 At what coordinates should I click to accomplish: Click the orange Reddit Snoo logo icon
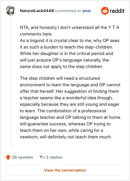[x=105, y=11]
